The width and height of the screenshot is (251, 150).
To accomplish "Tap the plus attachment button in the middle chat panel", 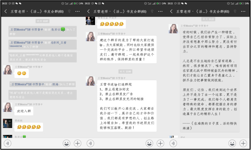I will pyautogui.click(x=160, y=143).
